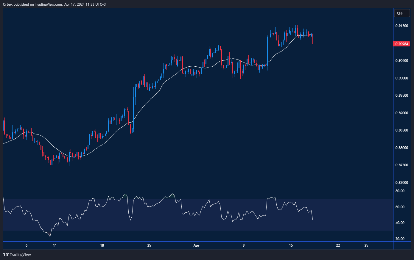Click the latest red candlestick
This screenshot has width=414, height=260.
tap(312, 39)
